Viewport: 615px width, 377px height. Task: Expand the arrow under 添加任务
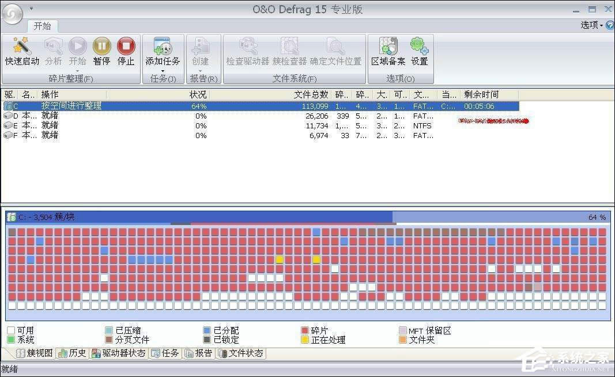pyautogui.click(x=163, y=71)
